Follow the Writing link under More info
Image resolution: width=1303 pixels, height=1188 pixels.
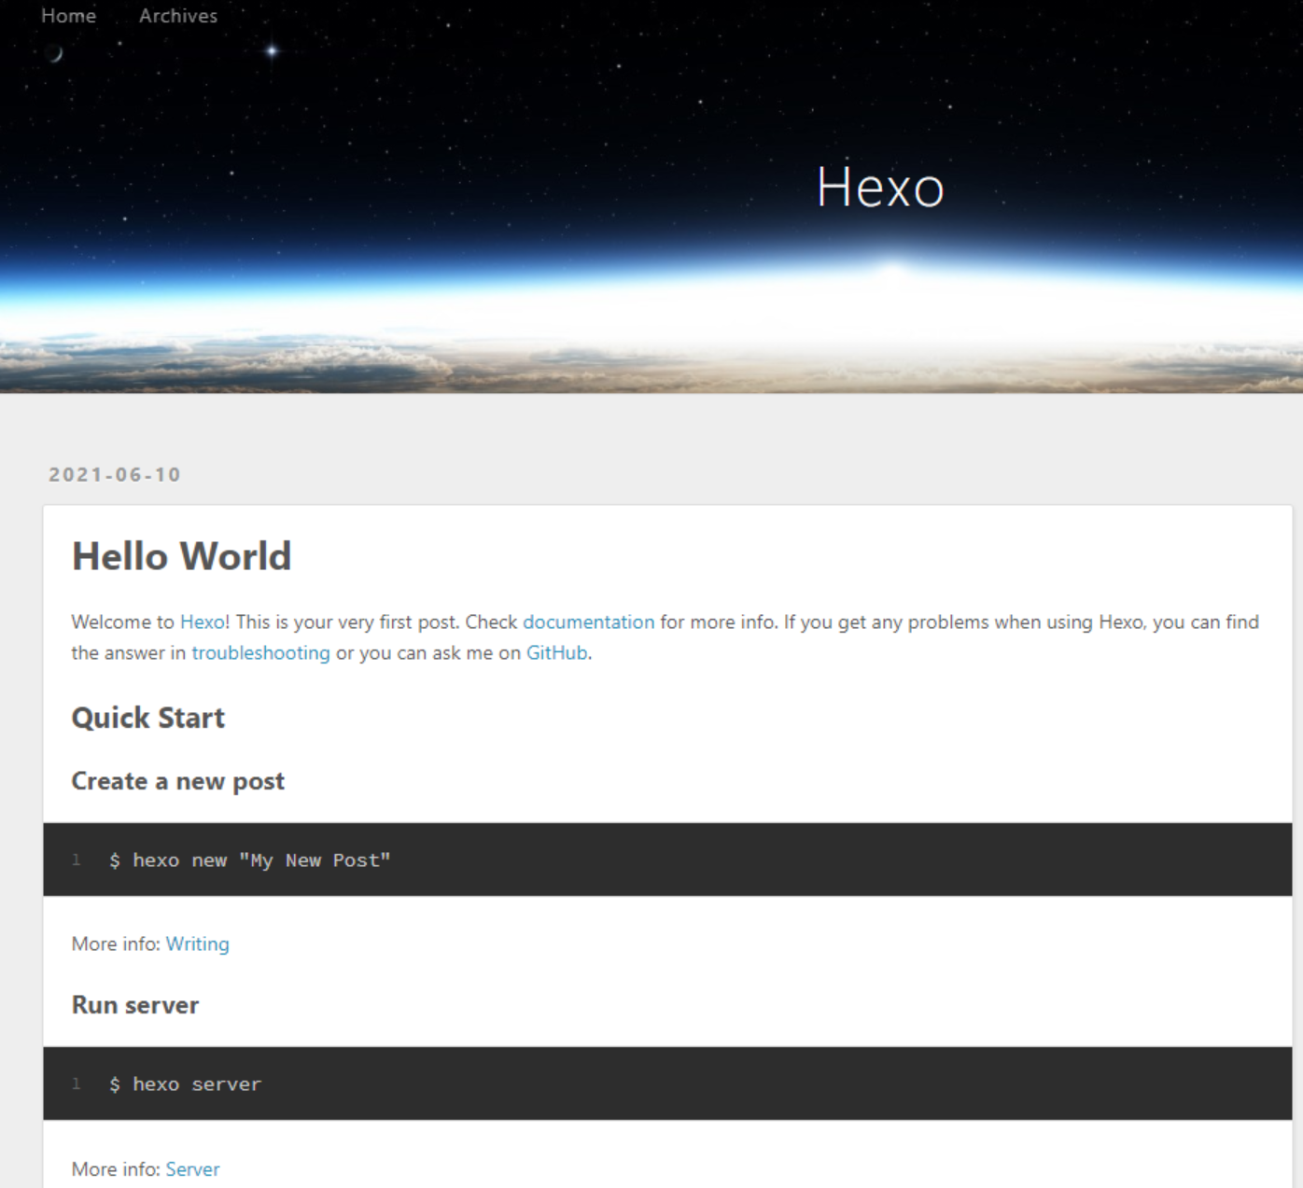pos(197,943)
